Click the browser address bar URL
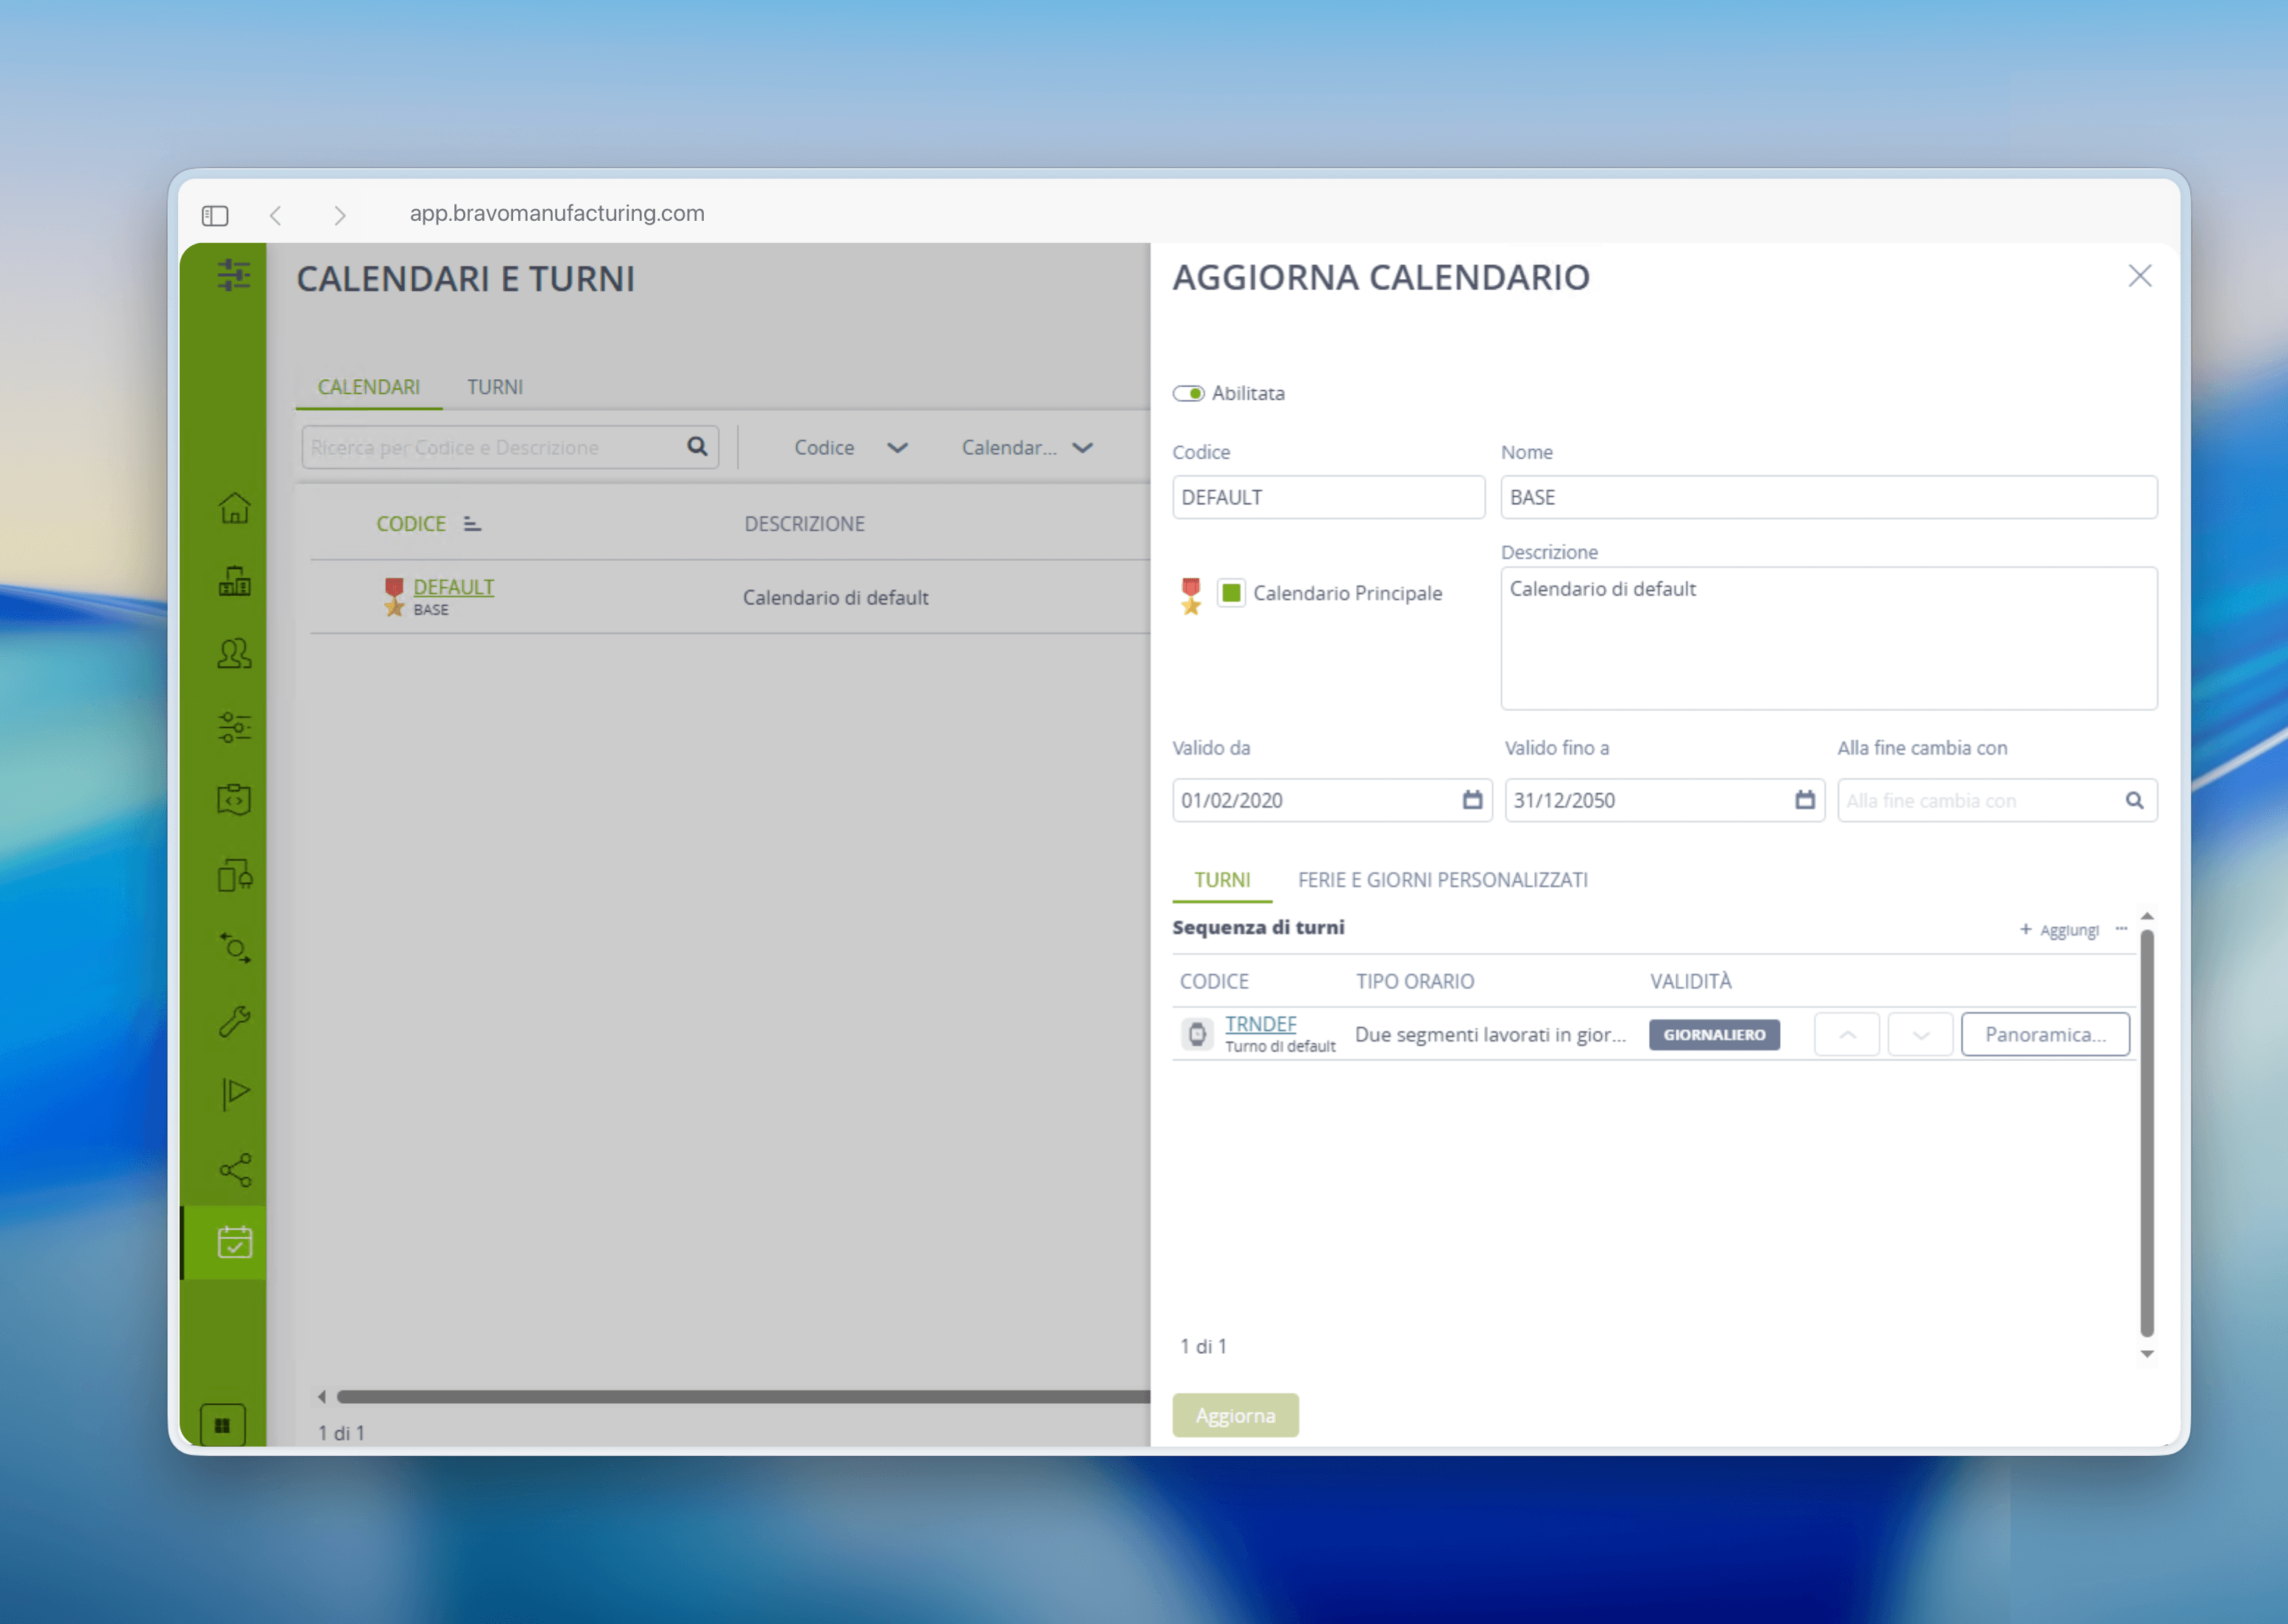The width and height of the screenshot is (2288, 1624). pos(557,213)
